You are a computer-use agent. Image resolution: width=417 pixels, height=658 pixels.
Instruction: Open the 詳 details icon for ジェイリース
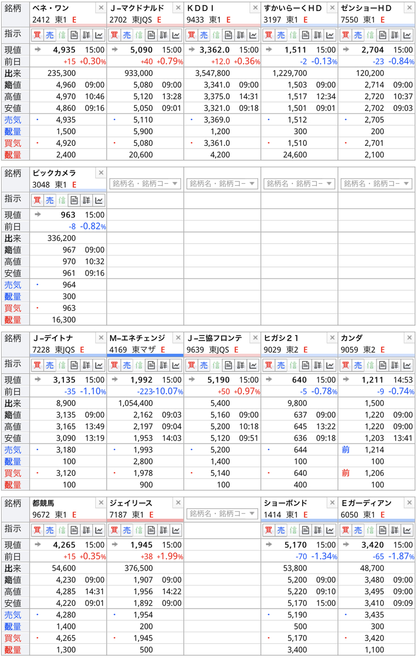pyautogui.click(x=164, y=530)
